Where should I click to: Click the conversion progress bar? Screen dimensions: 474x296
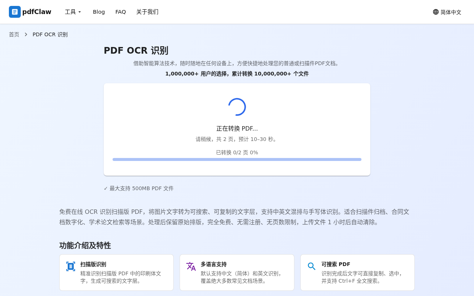point(237,159)
